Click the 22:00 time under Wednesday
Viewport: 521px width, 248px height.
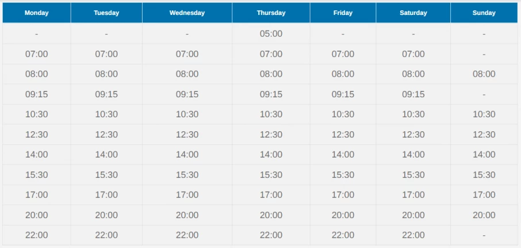coord(187,235)
